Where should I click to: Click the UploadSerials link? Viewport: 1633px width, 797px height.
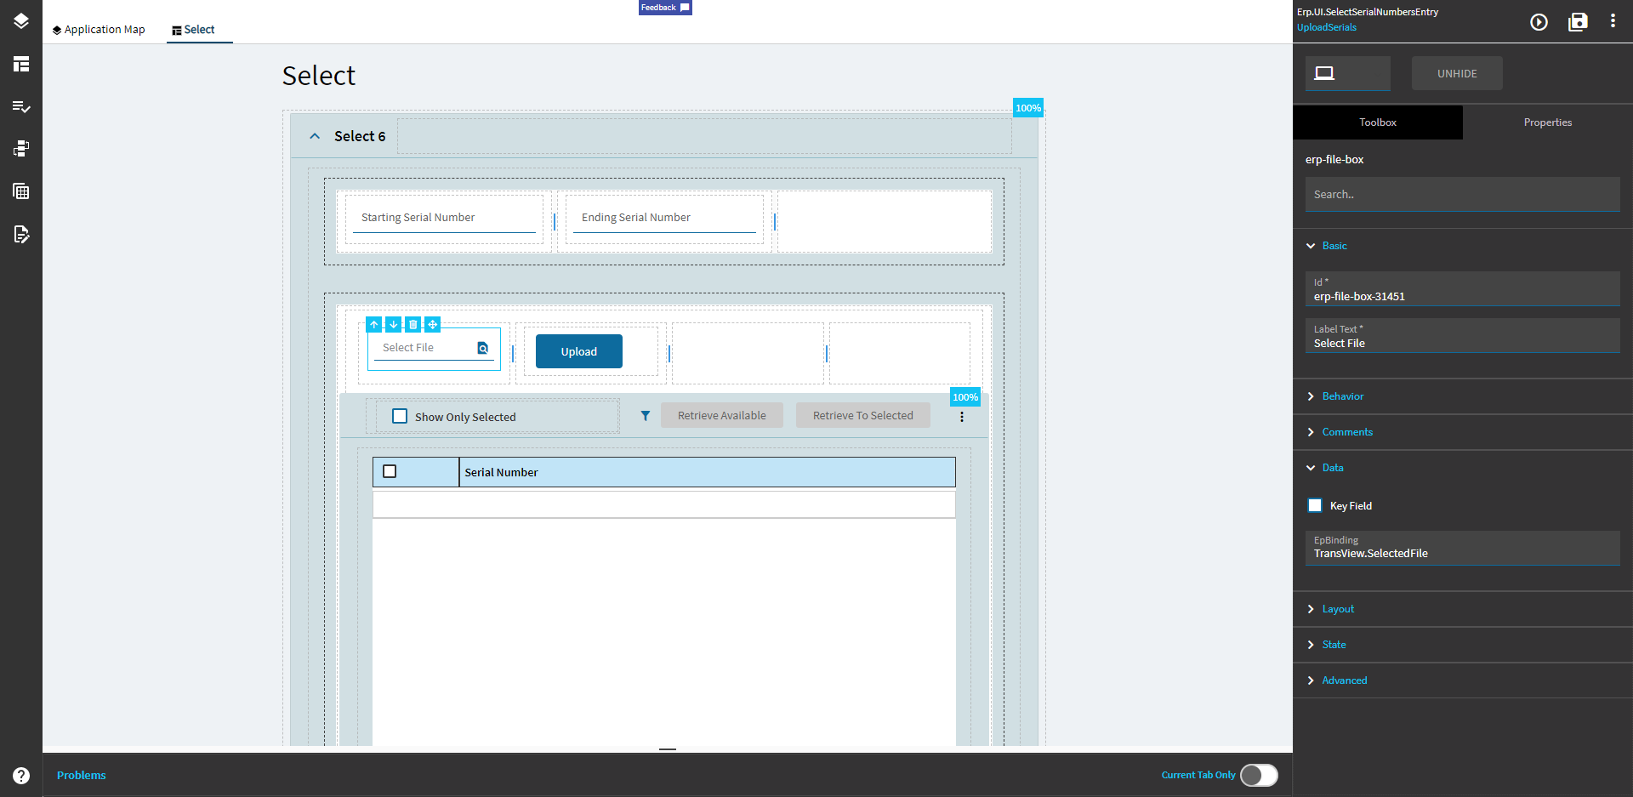pyautogui.click(x=1327, y=27)
